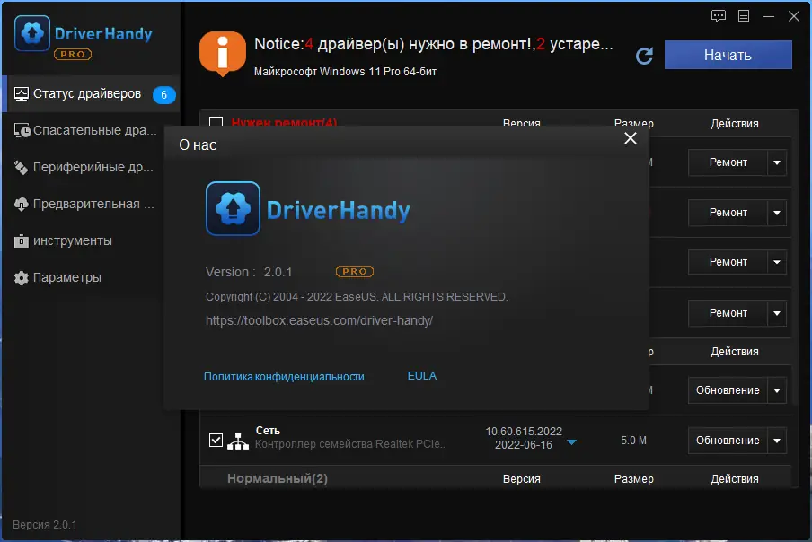This screenshot has width=812, height=542.
Task: Click the 5.0 M size value
Action: tap(633, 441)
